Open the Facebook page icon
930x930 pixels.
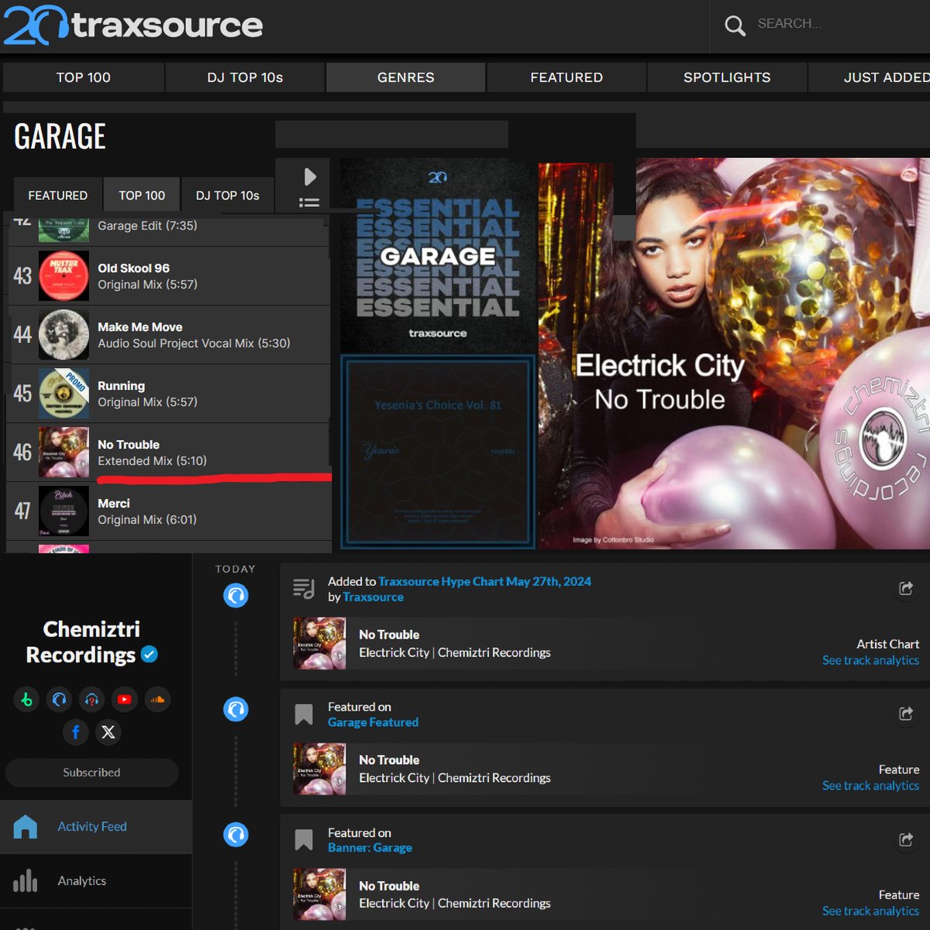click(x=76, y=732)
